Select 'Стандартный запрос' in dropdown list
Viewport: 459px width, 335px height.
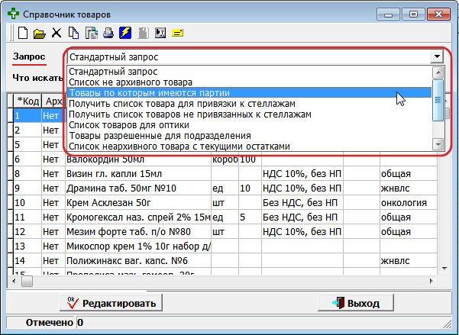pyautogui.click(x=250, y=72)
